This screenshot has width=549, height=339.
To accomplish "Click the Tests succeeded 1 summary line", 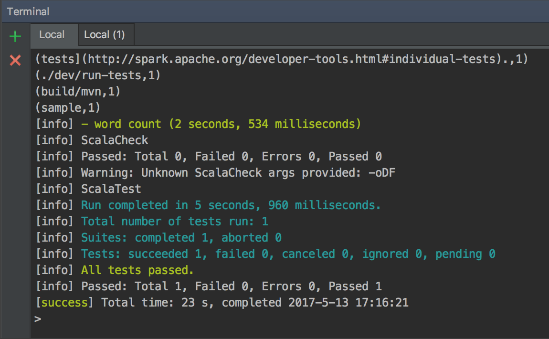I will (x=265, y=254).
